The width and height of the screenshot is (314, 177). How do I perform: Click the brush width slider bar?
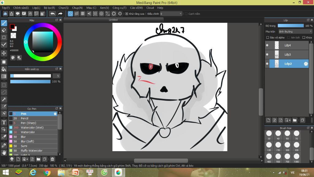coord(31,76)
